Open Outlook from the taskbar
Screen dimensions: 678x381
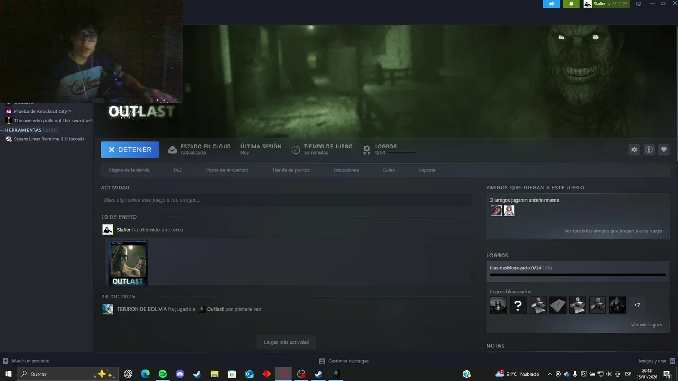point(249,374)
